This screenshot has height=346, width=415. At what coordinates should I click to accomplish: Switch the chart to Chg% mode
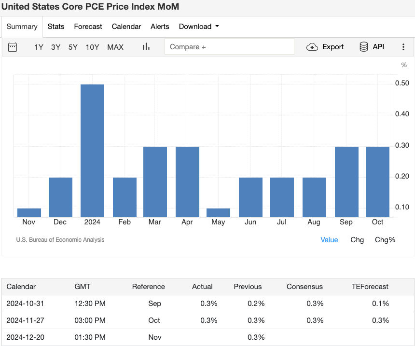(x=385, y=240)
